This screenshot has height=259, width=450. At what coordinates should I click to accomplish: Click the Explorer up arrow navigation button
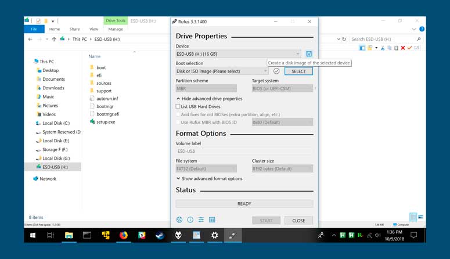point(54,39)
